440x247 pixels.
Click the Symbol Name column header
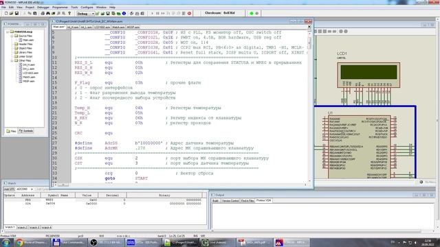coord(58,195)
